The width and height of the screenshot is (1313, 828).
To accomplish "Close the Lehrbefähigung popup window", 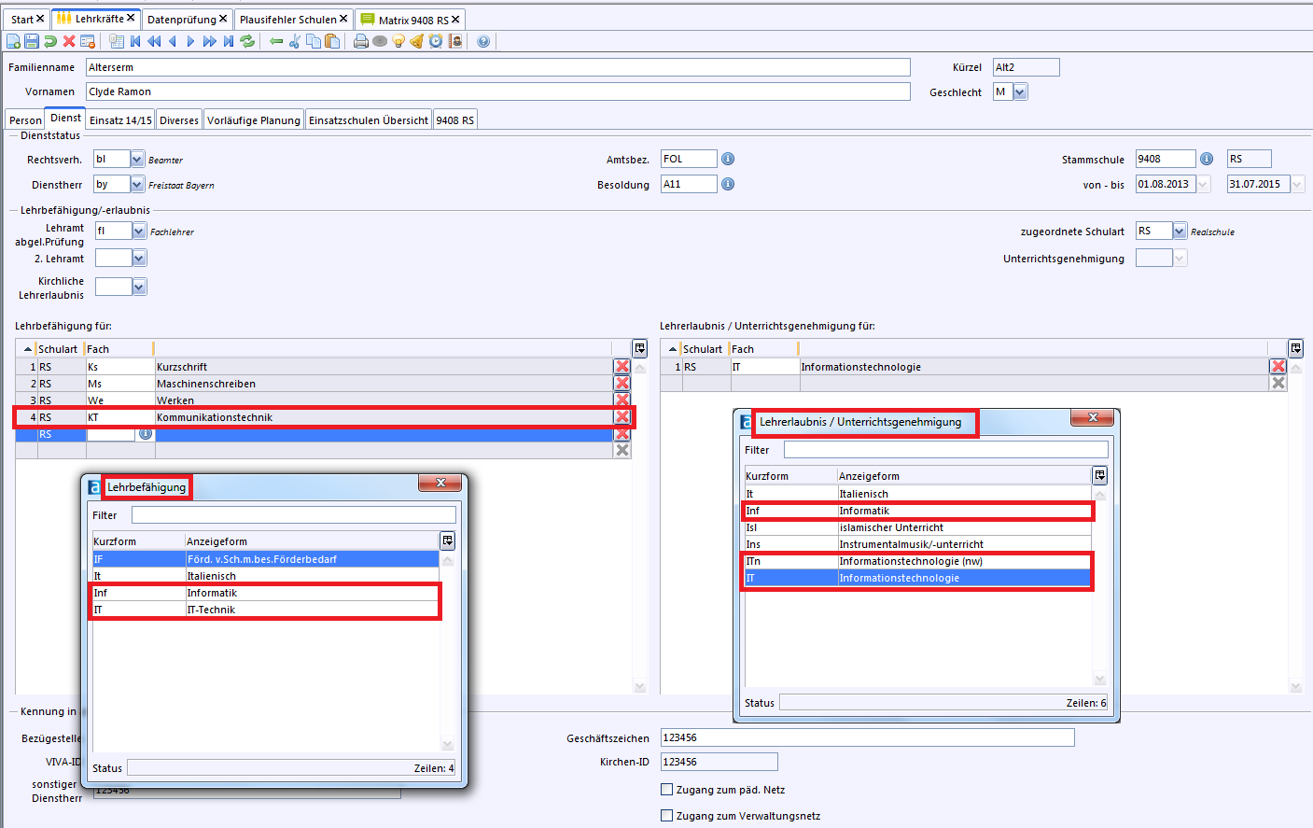I will 440,483.
